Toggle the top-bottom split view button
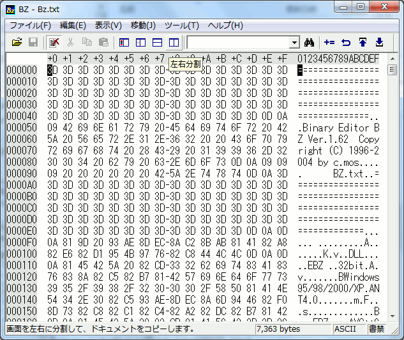This screenshot has height=340, width=404. 157,42
